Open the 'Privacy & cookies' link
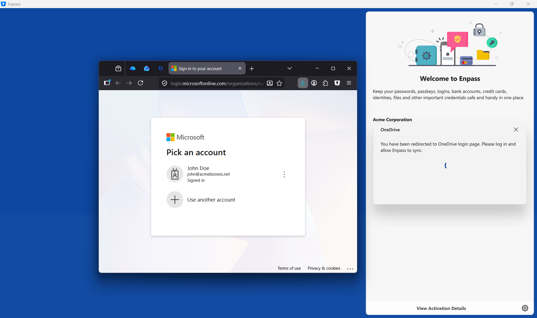The image size is (537, 318). 324,268
